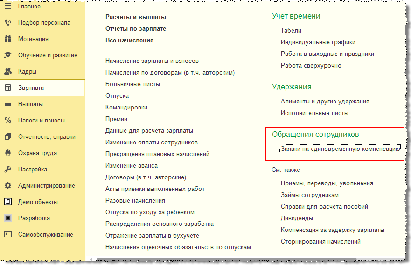Open Отчеты по зарплате

pos(135,29)
